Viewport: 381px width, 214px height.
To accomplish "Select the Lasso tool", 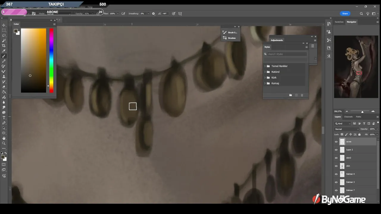I will [4, 35].
